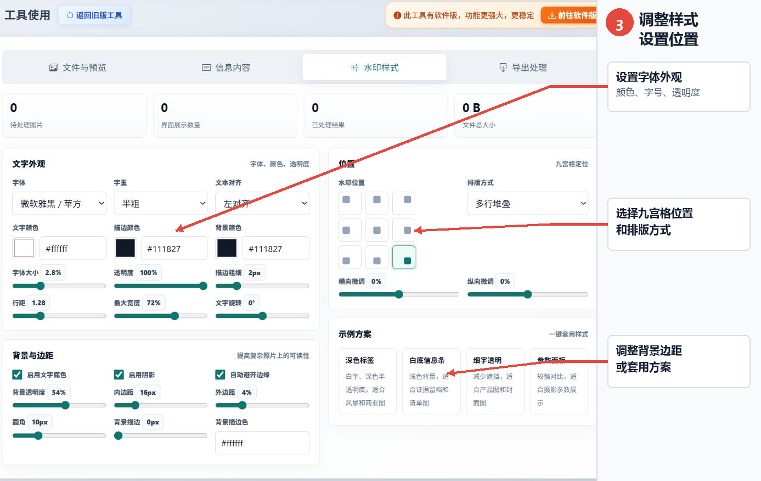
Task: Click the image icon on 文件与预览 tab
Action: (x=53, y=68)
